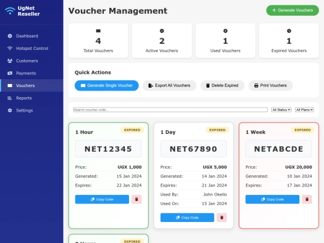The width and height of the screenshot is (324, 243).
Task: Click the Reports chart icon
Action: [10, 98]
